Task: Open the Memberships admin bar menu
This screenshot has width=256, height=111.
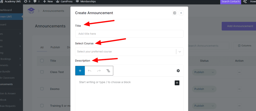Action: point(86,1)
